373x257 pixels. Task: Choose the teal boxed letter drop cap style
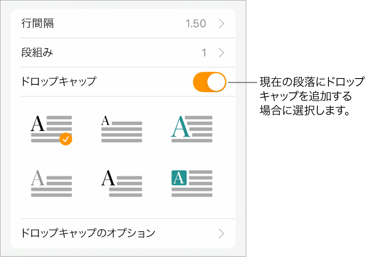coord(192,183)
